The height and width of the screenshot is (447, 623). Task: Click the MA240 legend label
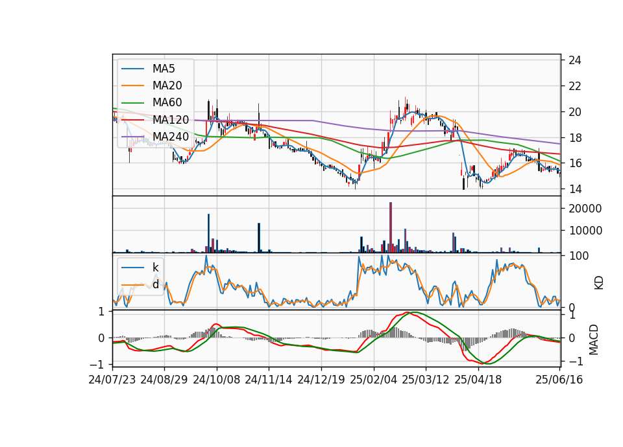coord(171,137)
